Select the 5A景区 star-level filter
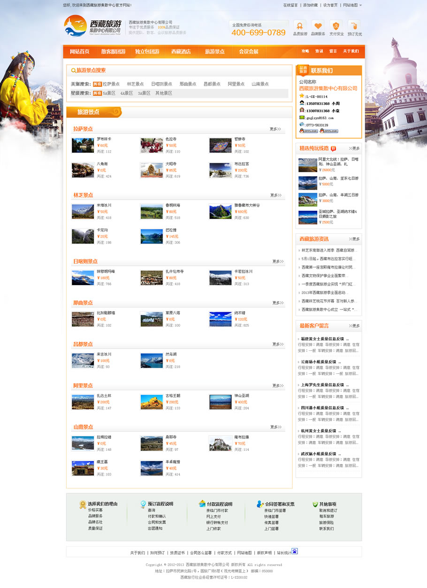Viewport: 427px width, 588px height. (109, 93)
